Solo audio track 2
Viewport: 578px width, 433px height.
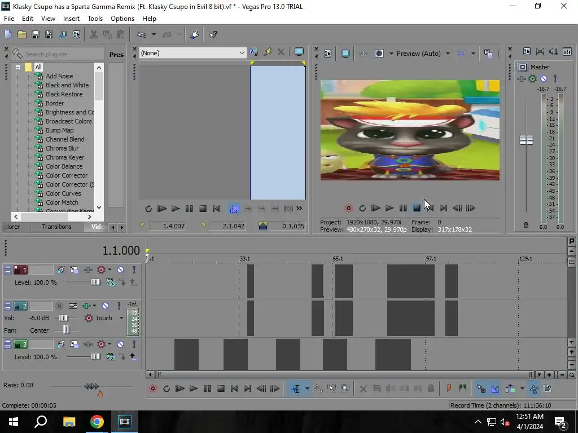(119, 306)
